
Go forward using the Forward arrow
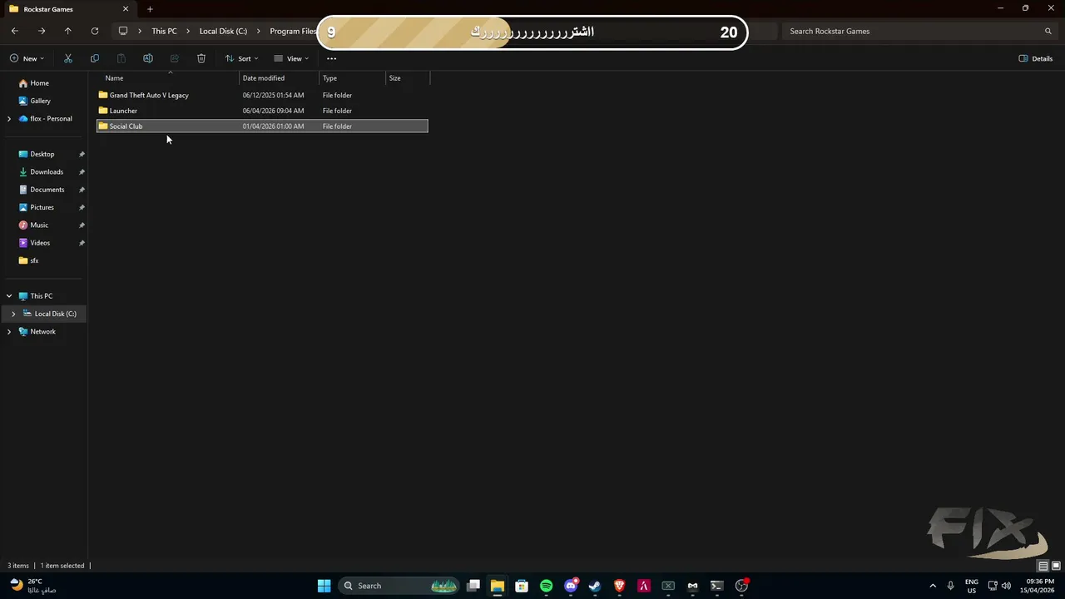coord(42,31)
